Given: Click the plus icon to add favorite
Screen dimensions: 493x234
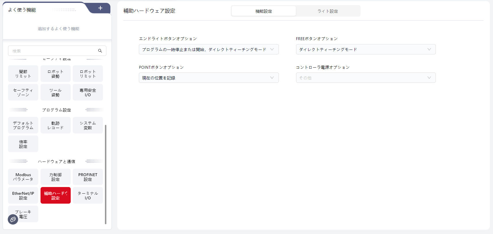Looking at the screenshot, I should coord(100,8).
